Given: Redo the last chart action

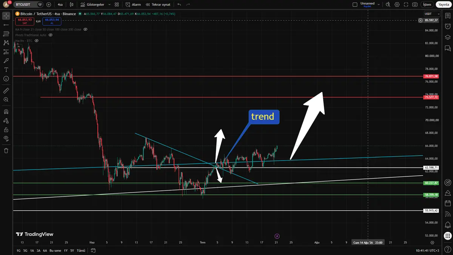Looking at the screenshot, I should coord(188,5).
